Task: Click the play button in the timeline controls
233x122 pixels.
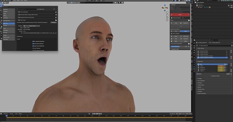Action: click(98, 114)
